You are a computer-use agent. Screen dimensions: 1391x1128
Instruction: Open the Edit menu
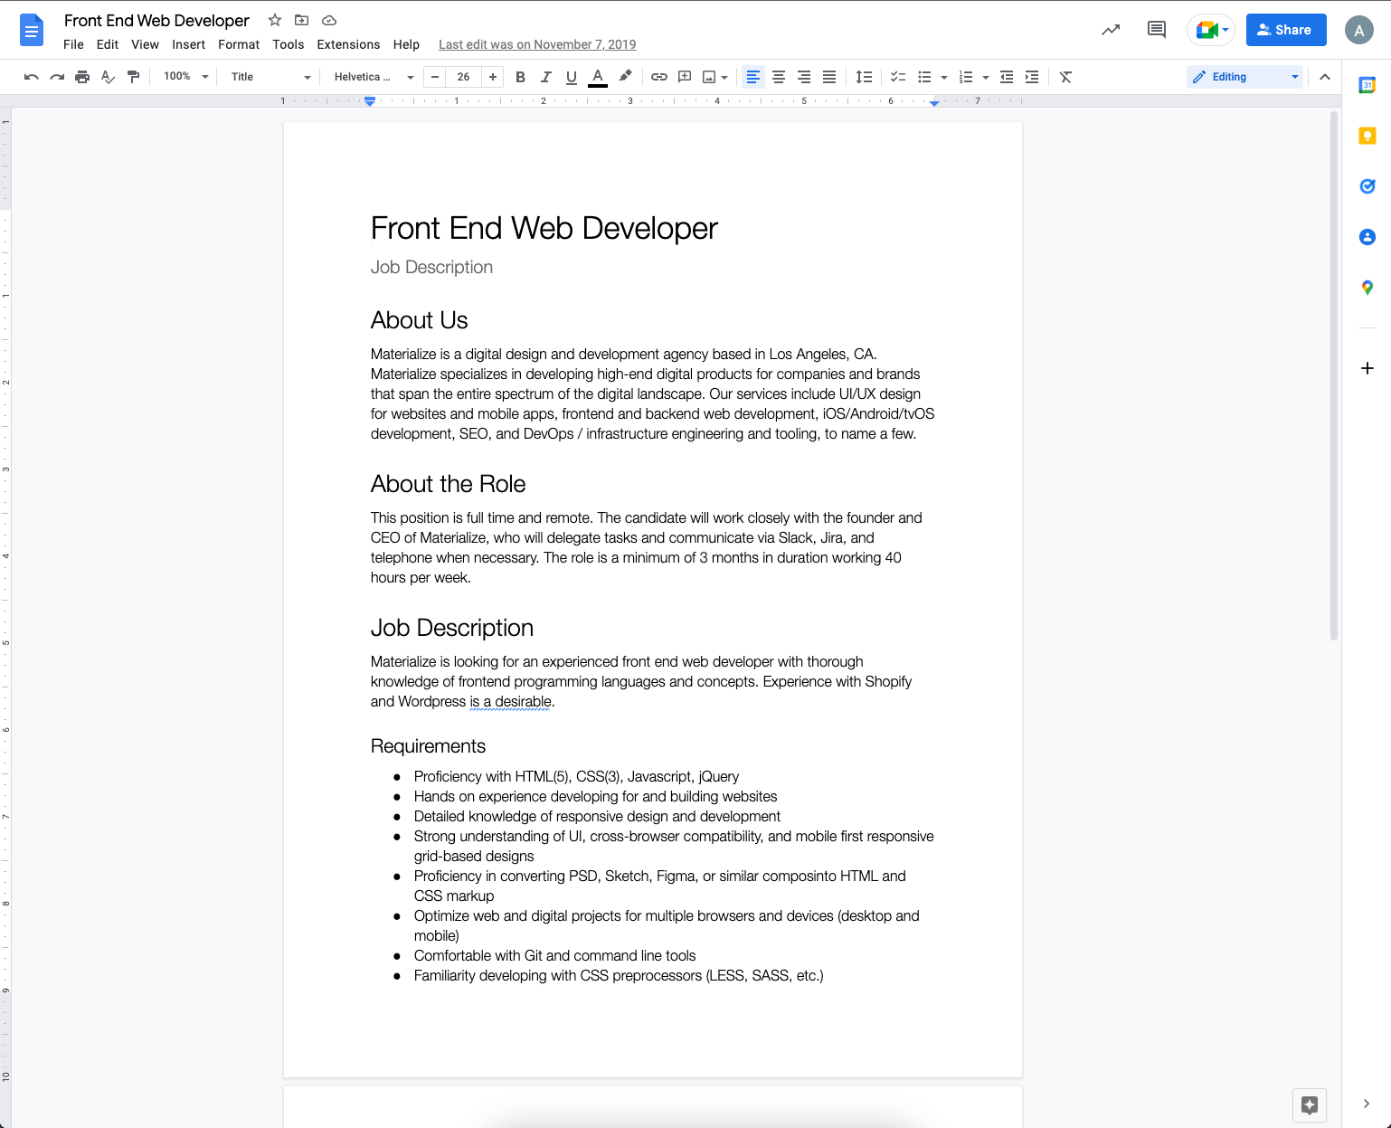[x=108, y=44]
